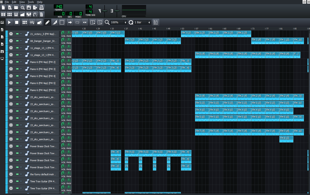Open gear menu for the funny default instr track
The width and height of the screenshot is (310, 195).
coord(11,174)
